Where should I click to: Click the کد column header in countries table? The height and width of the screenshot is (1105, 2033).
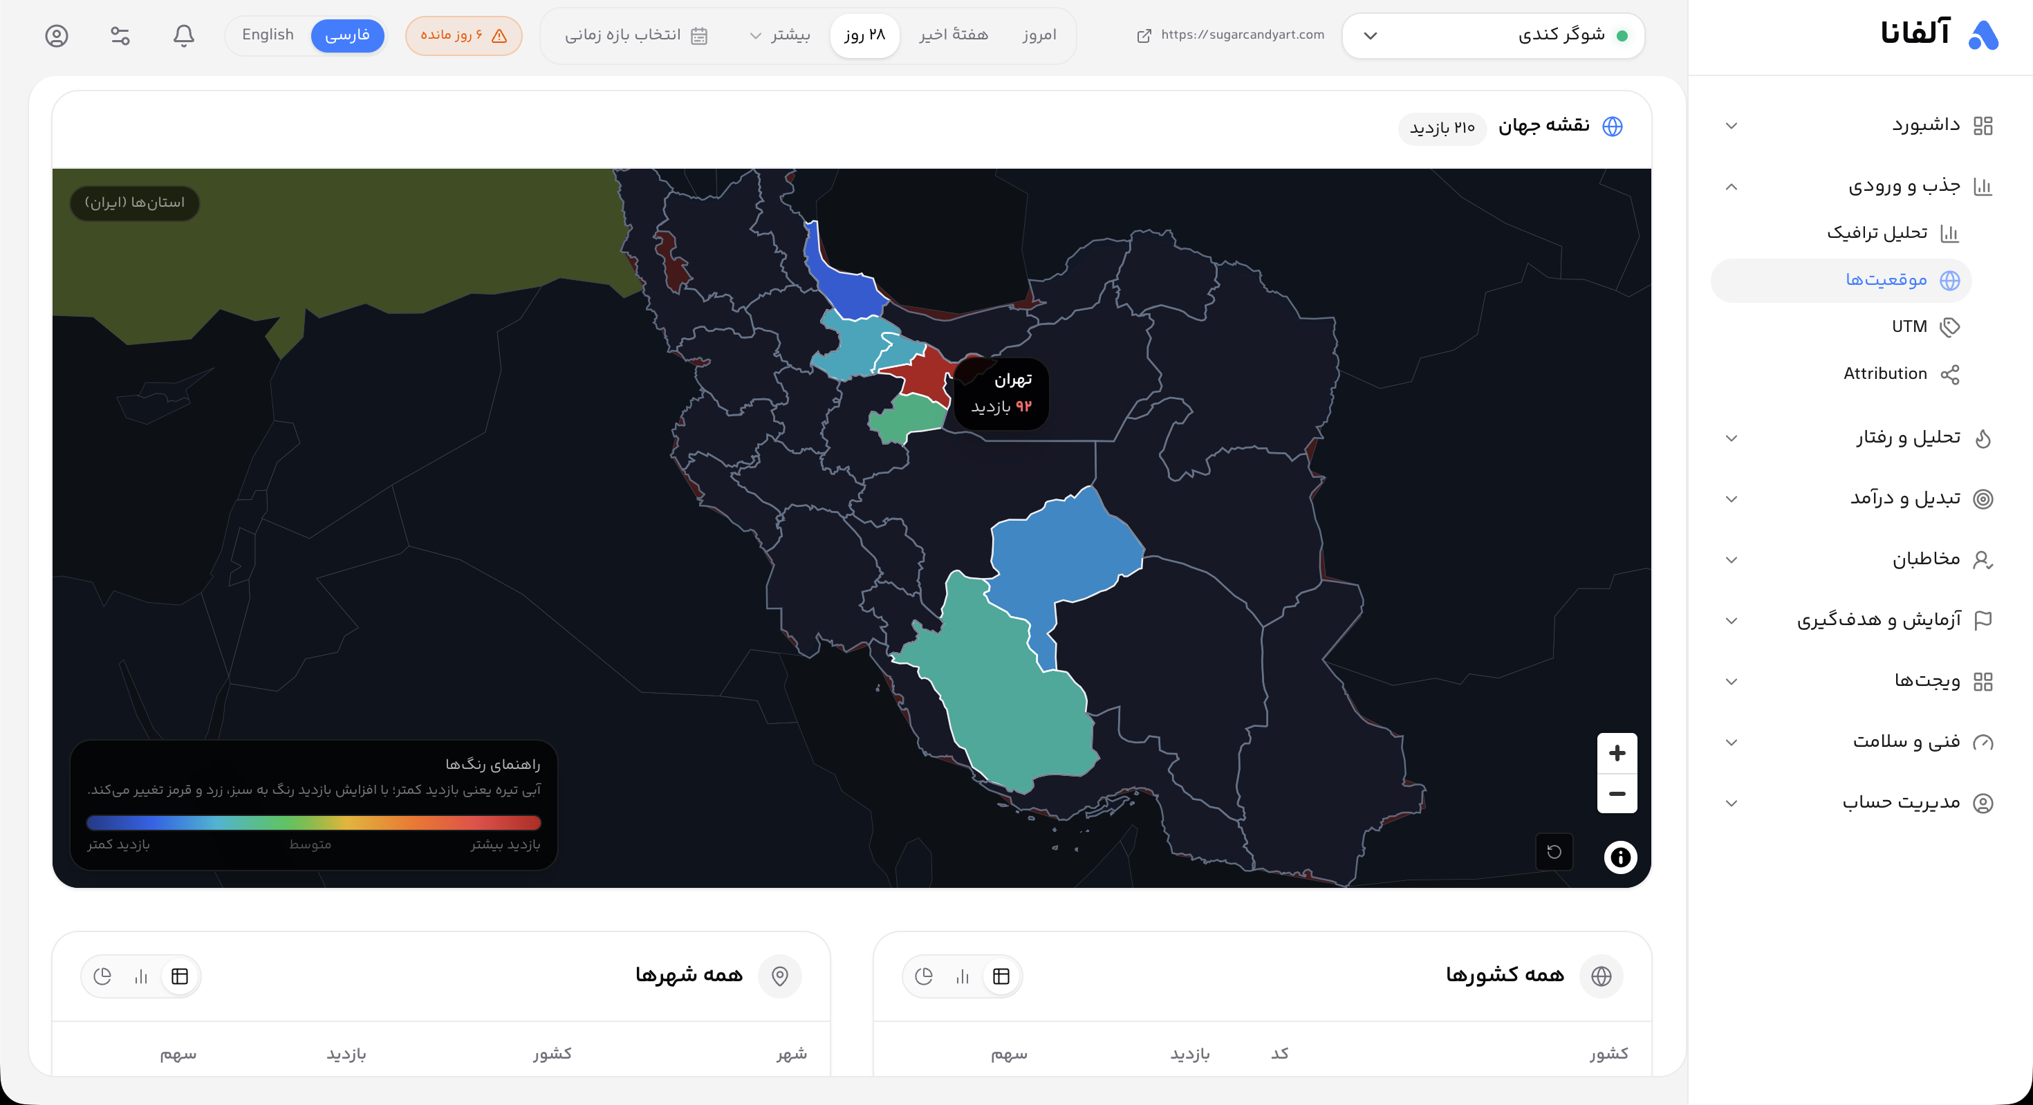[x=1280, y=1054]
